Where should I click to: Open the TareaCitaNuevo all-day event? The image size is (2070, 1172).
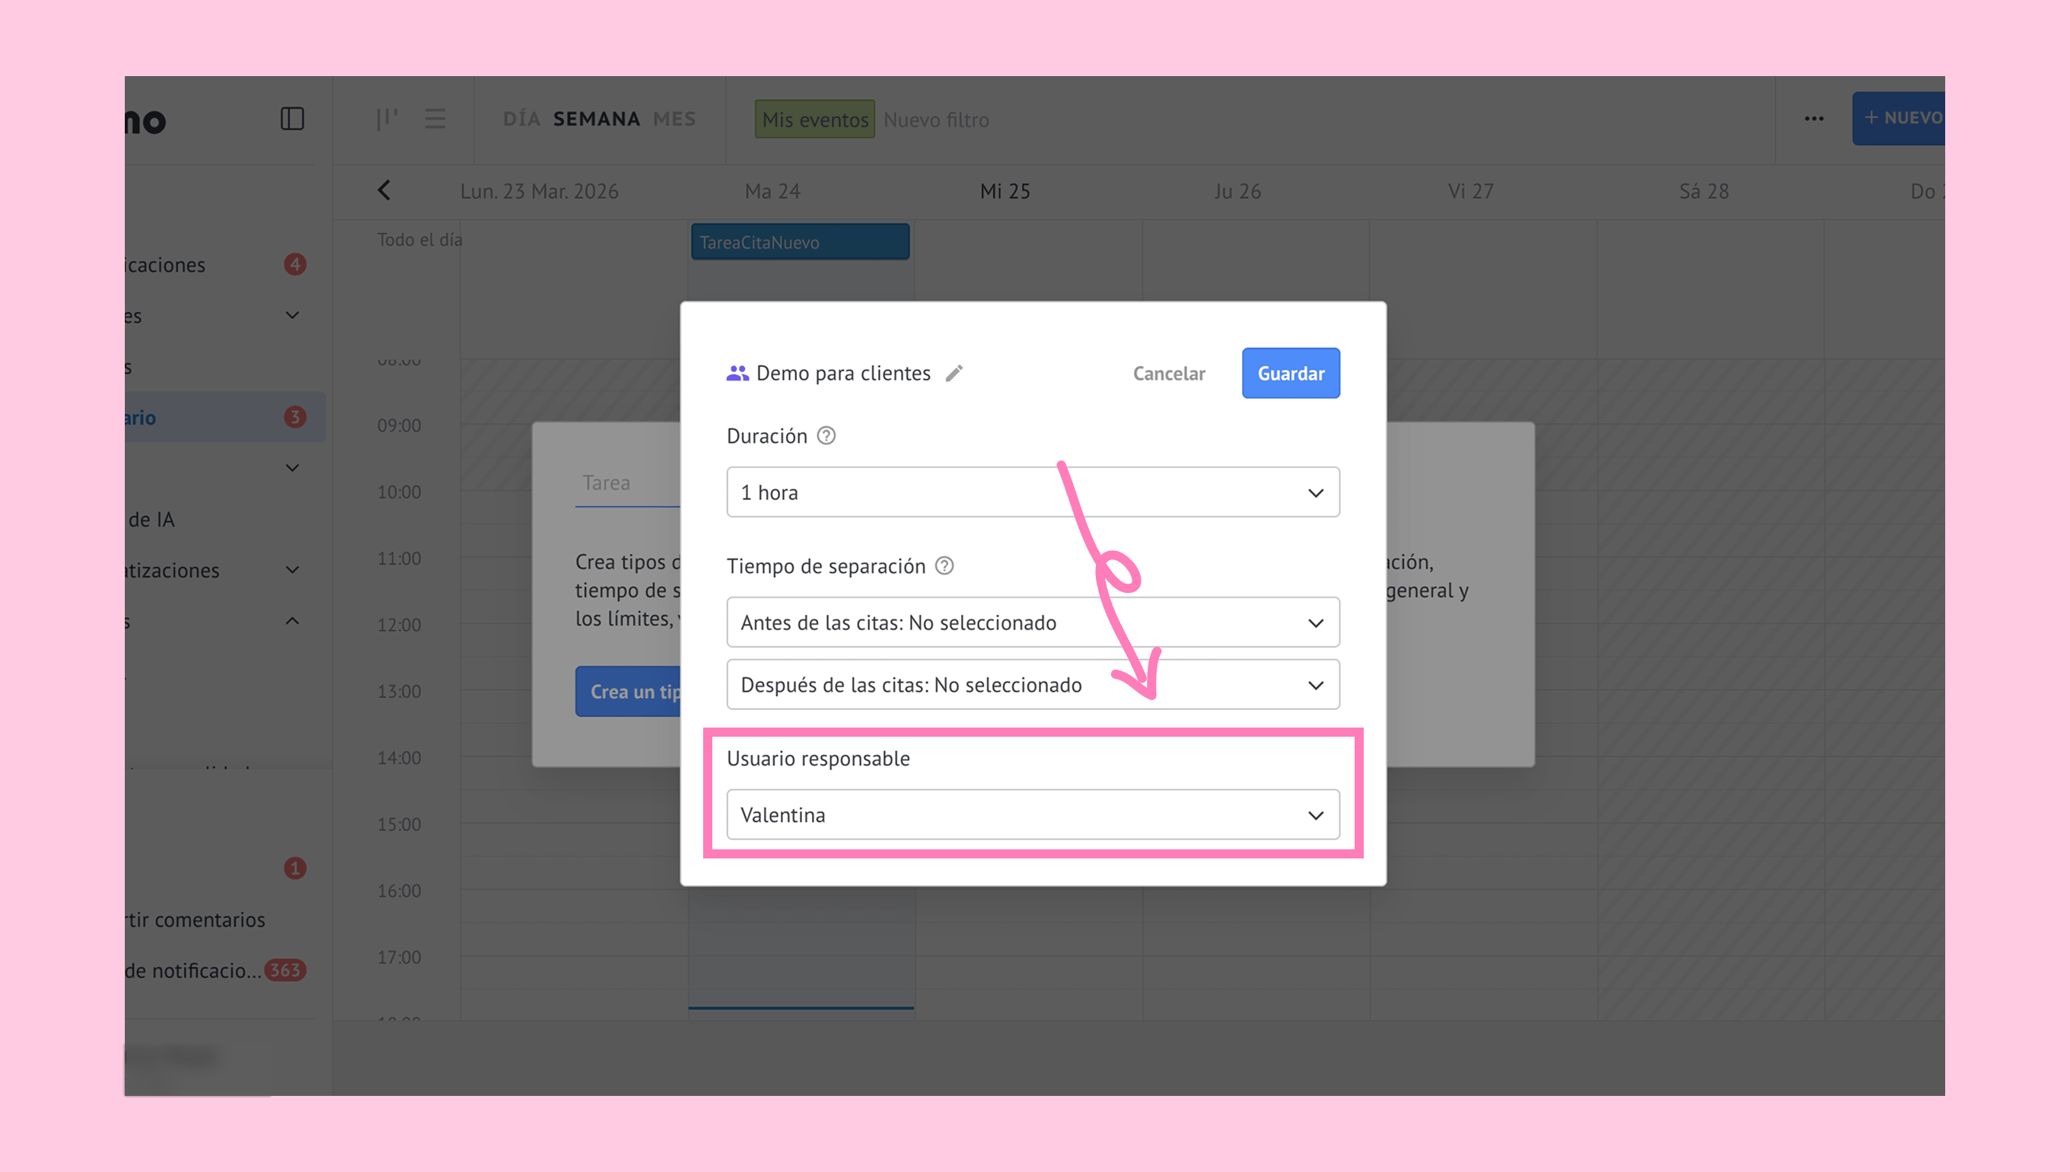point(800,242)
